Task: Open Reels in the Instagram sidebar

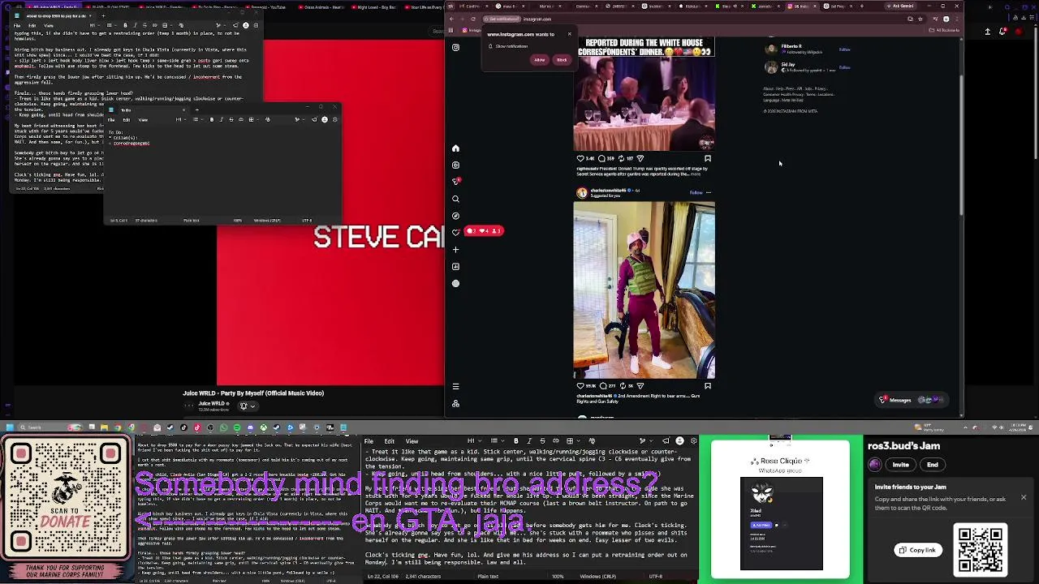Action: [455, 165]
